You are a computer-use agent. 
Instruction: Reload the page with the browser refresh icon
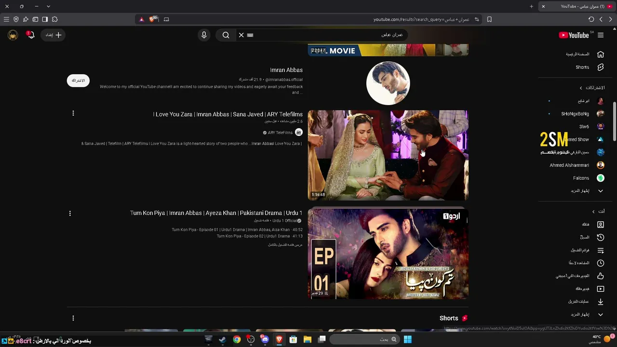point(591,19)
